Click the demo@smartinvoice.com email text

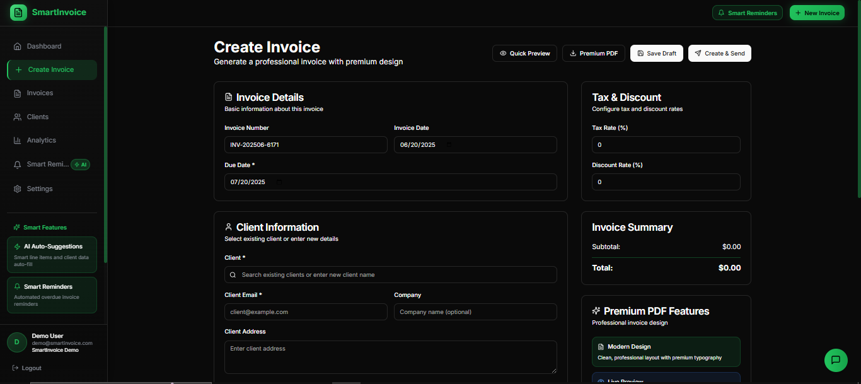point(62,343)
